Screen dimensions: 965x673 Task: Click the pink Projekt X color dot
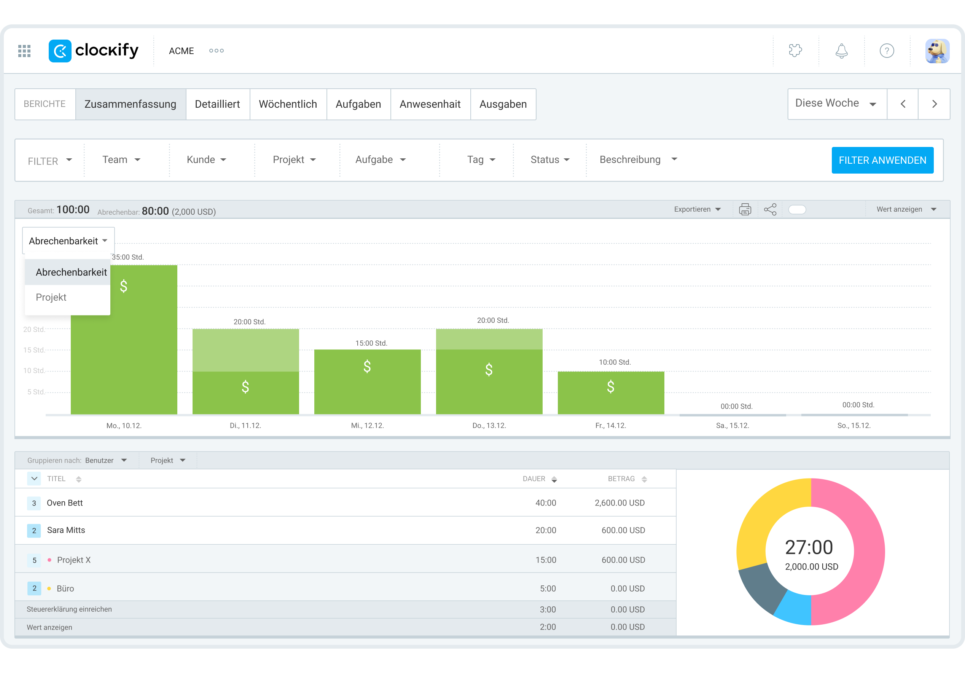coord(49,560)
